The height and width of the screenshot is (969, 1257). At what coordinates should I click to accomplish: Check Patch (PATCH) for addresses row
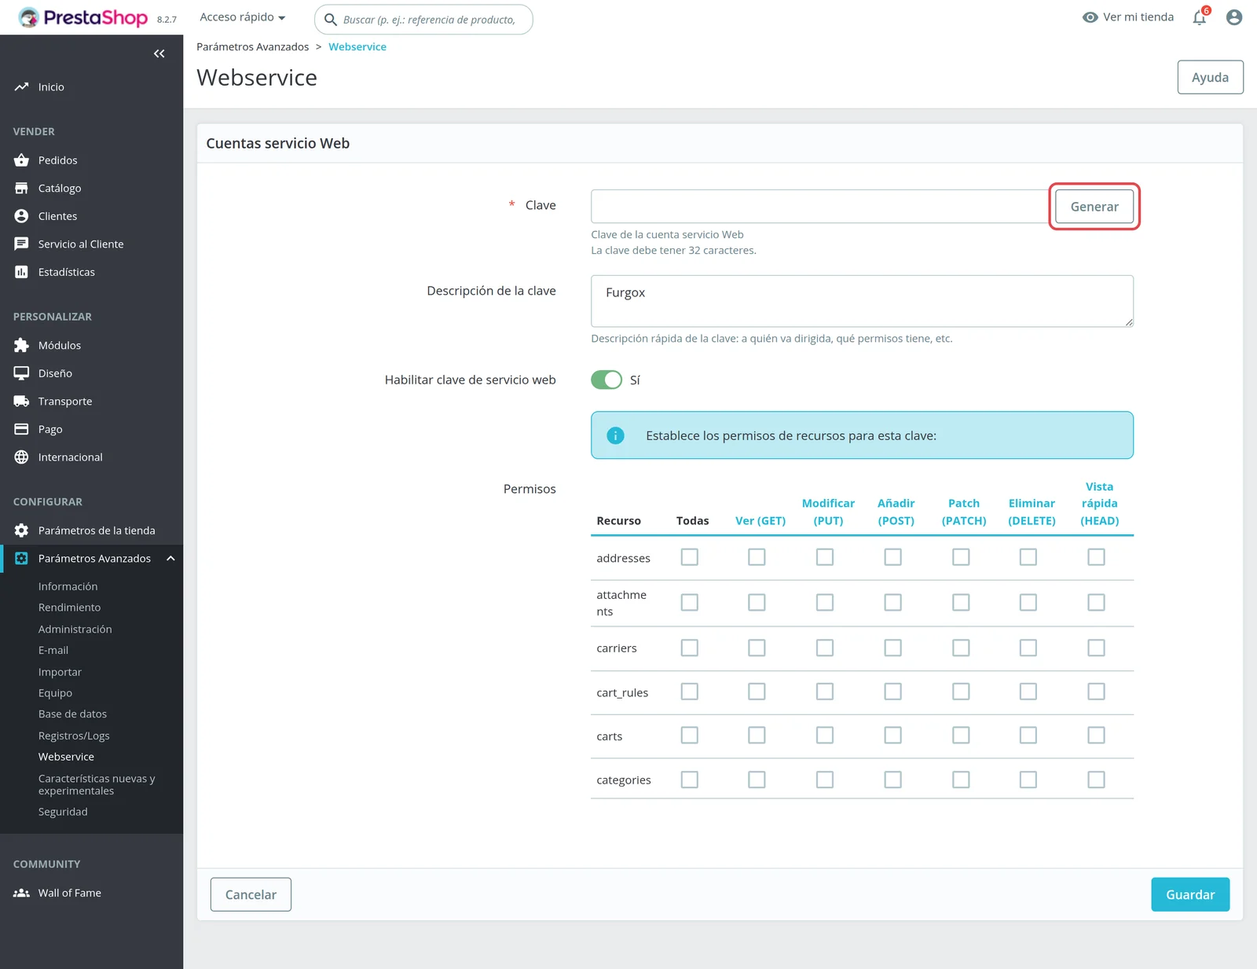pyautogui.click(x=961, y=557)
